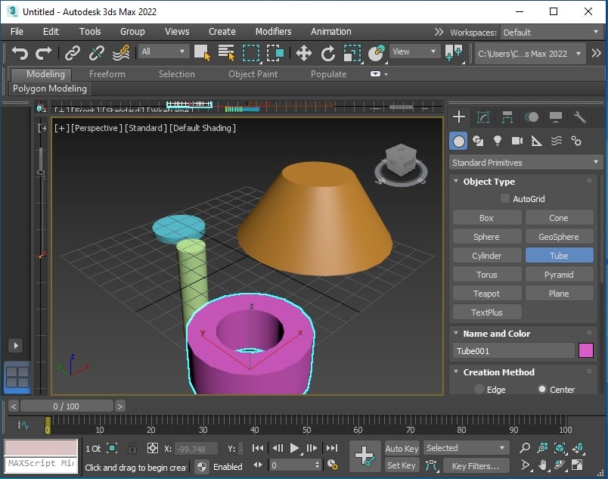Select the Center creation method
Viewport: 608px width, 479px height.
tap(542, 389)
